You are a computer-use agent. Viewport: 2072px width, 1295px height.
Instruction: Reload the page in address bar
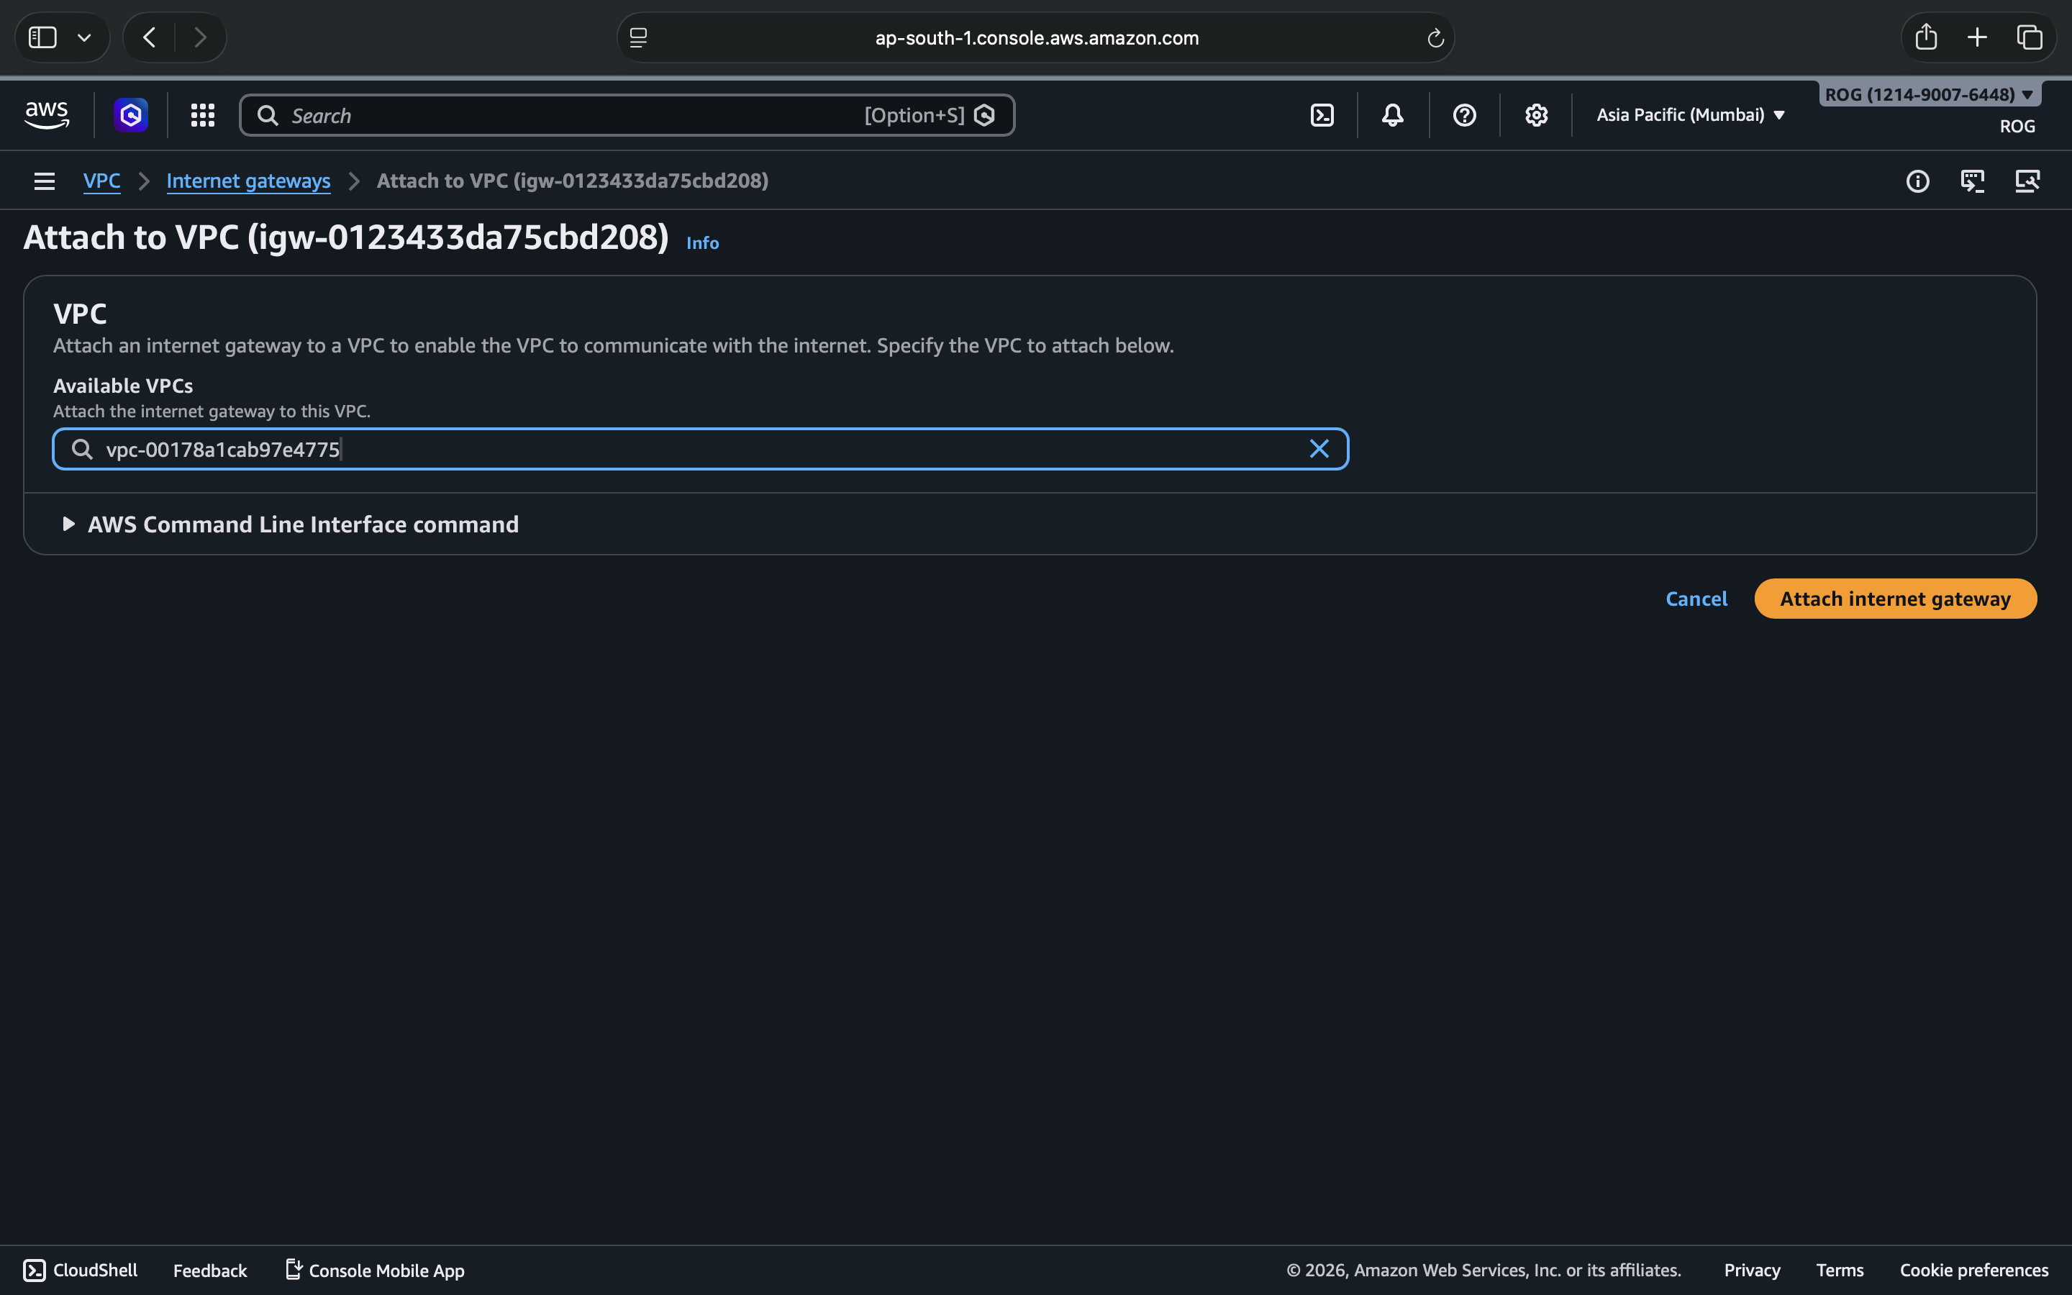(x=1435, y=37)
